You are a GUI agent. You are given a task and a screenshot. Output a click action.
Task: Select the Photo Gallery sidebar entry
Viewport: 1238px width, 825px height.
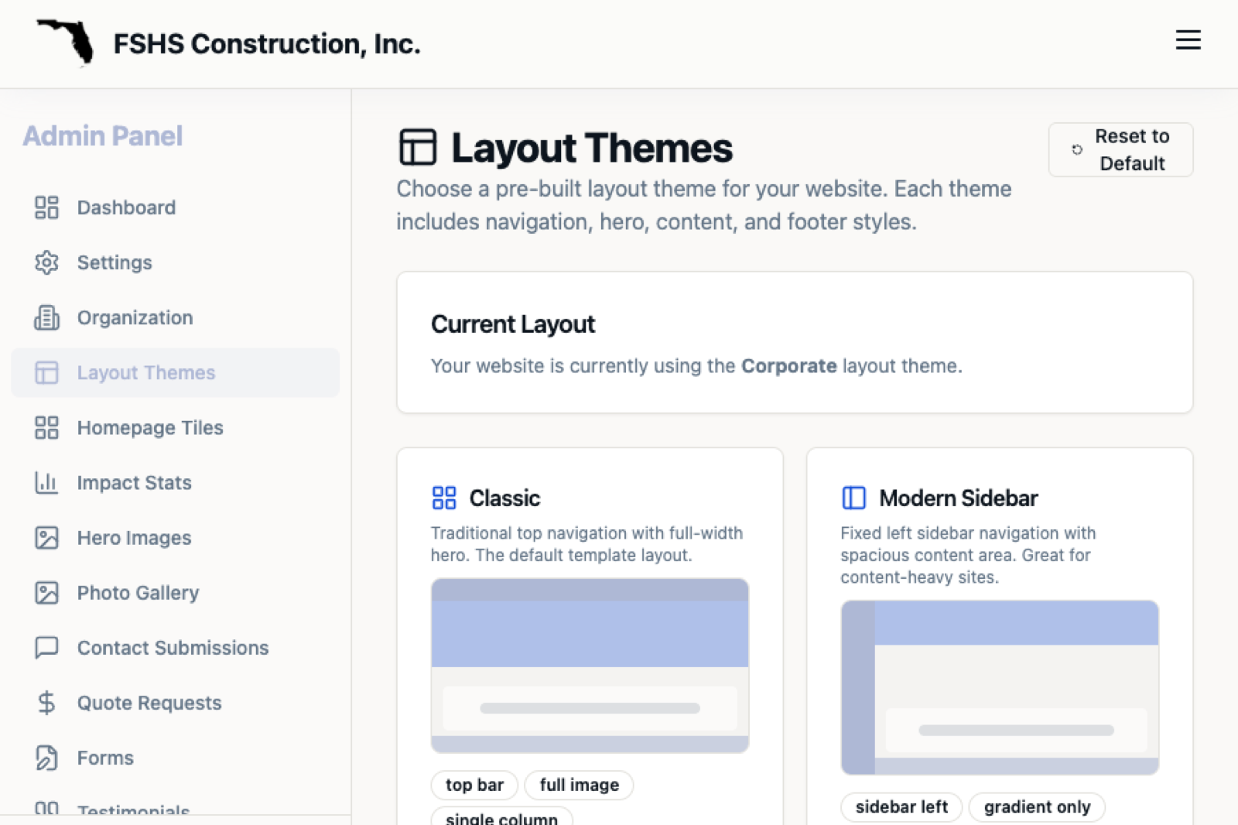138,593
